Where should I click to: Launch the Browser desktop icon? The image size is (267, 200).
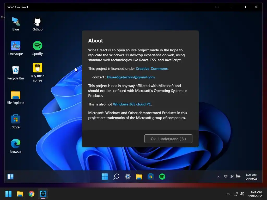[15, 146]
